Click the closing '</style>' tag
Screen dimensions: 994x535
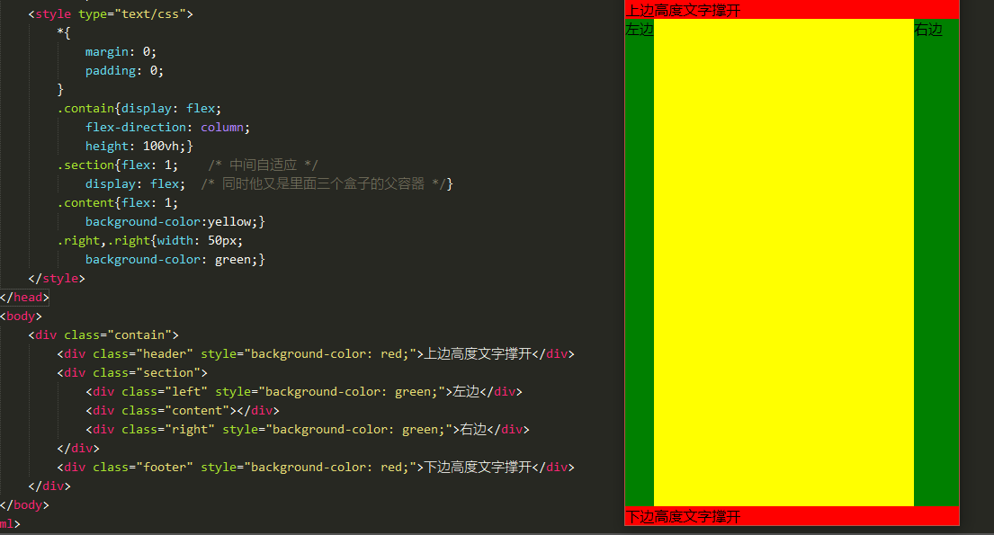click(x=57, y=278)
